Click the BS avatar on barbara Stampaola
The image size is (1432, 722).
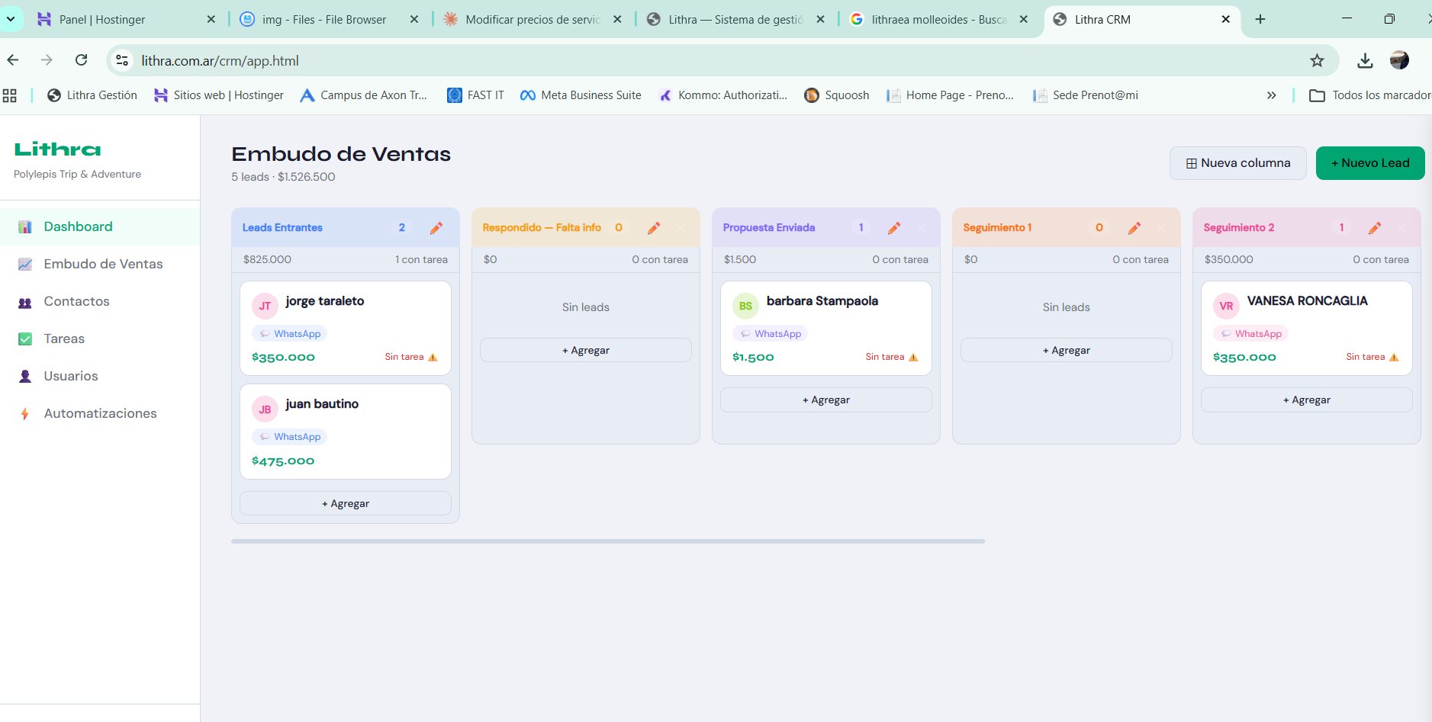pos(745,306)
